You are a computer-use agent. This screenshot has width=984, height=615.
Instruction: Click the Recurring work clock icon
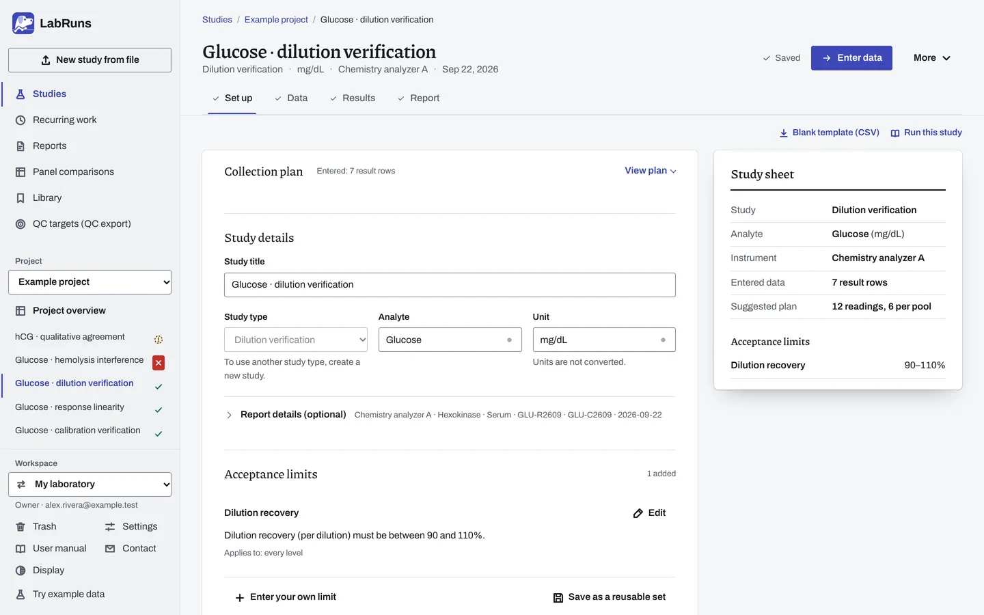click(x=20, y=120)
